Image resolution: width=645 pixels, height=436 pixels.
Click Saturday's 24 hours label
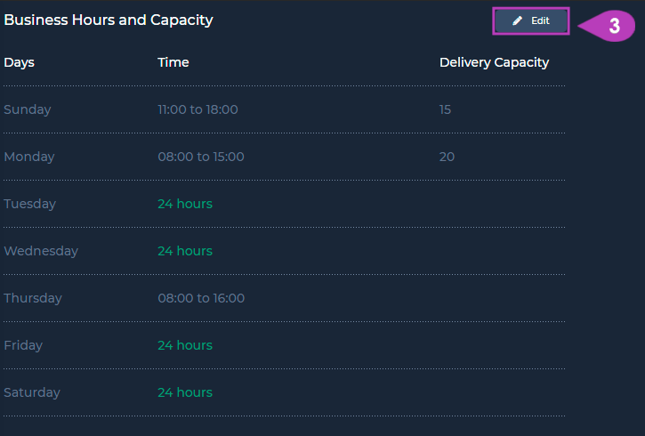pos(185,392)
